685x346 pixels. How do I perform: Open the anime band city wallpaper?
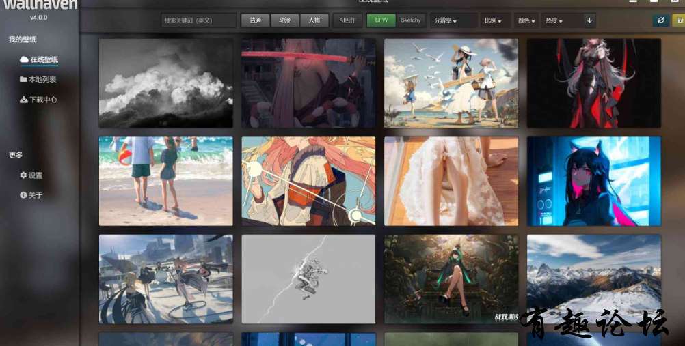pos(166,279)
